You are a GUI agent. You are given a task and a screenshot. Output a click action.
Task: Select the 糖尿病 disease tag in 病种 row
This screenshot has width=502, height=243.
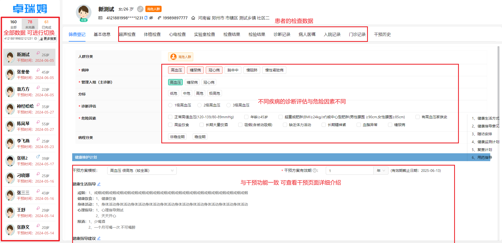[195, 70]
